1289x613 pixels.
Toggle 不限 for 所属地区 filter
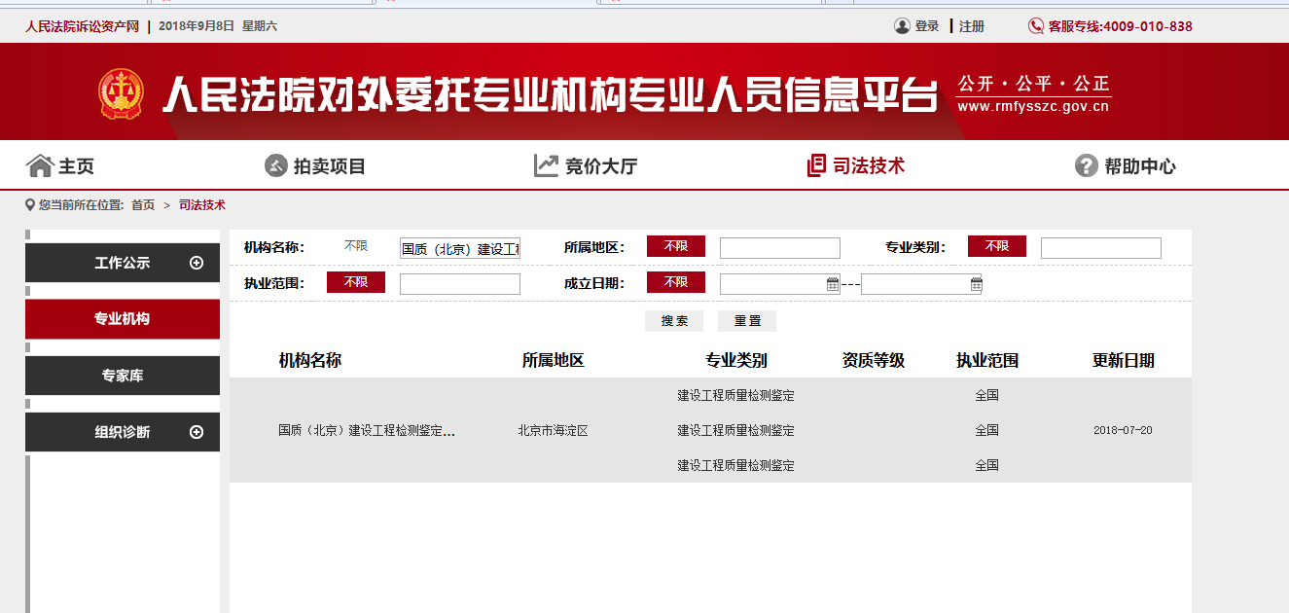[675, 247]
